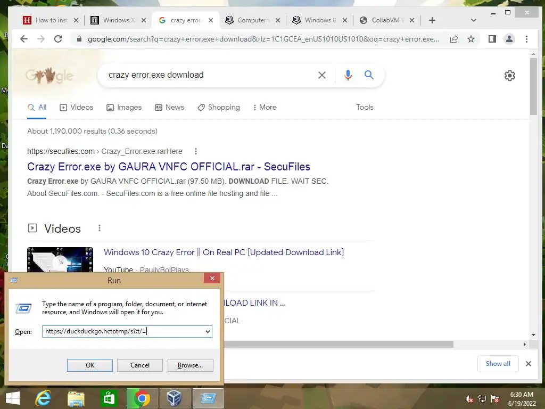Submit search using the magnifier icon
Viewport: 545px width, 409px height.
click(369, 75)
